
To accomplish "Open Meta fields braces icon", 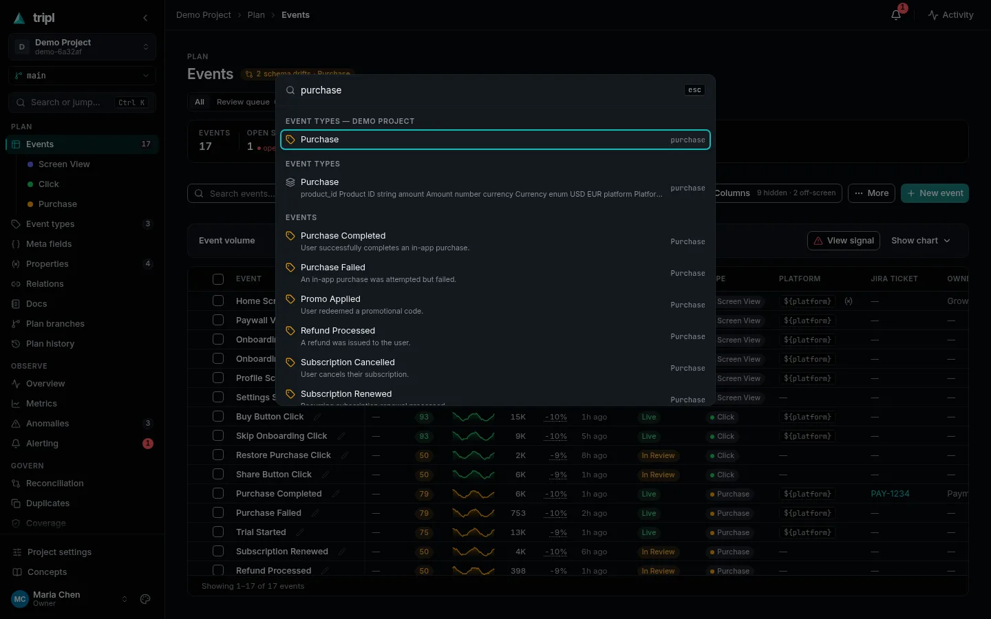I will coord(16,244).
